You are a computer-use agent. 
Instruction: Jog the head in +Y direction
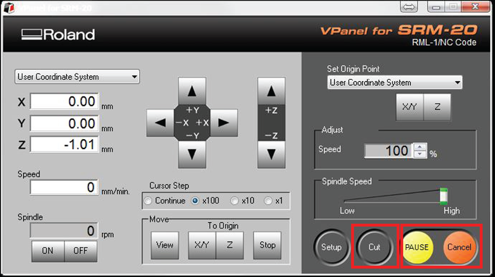[192, 91]
